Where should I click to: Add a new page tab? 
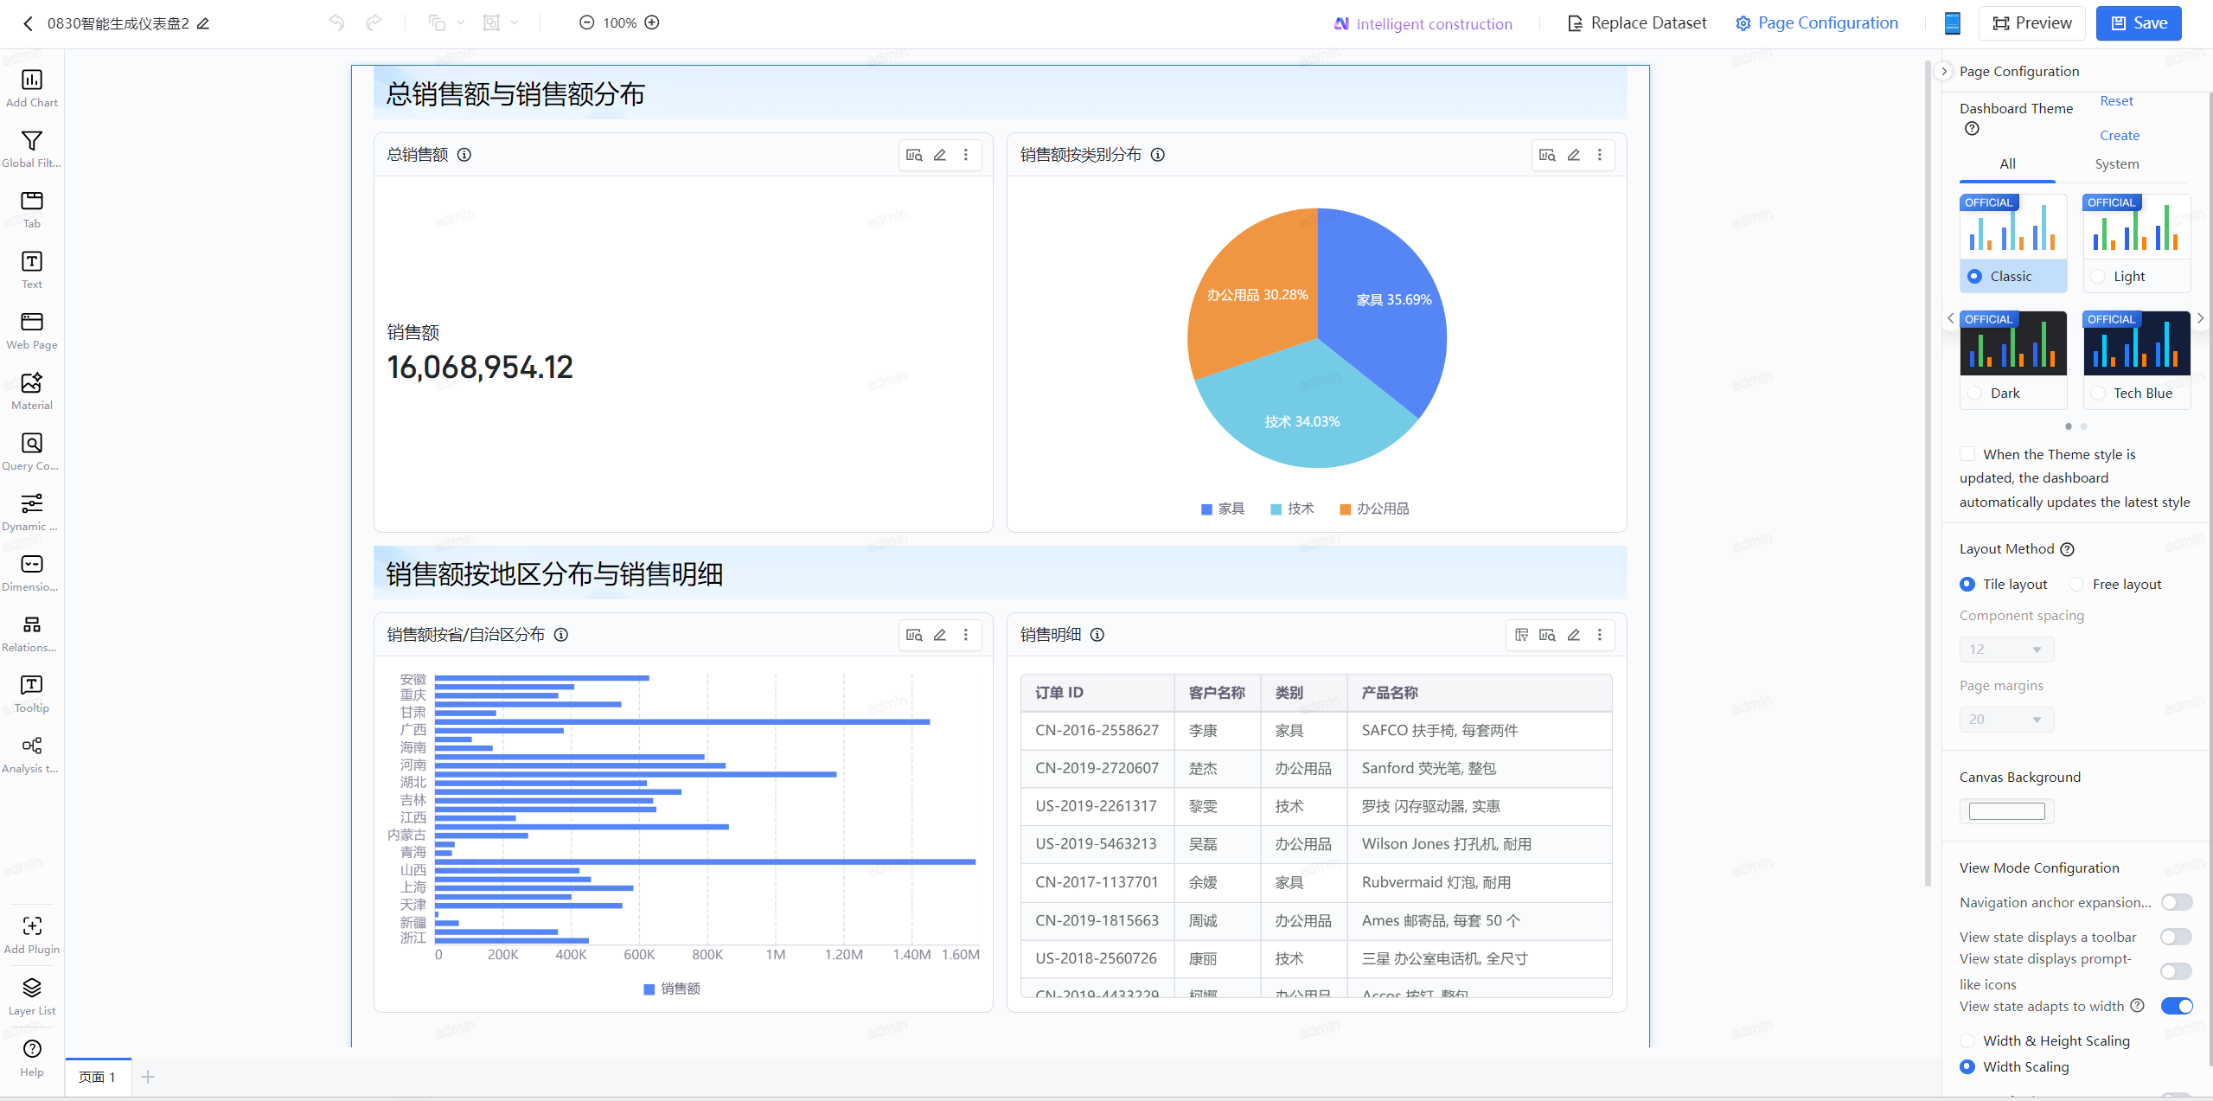point(148,1077)
